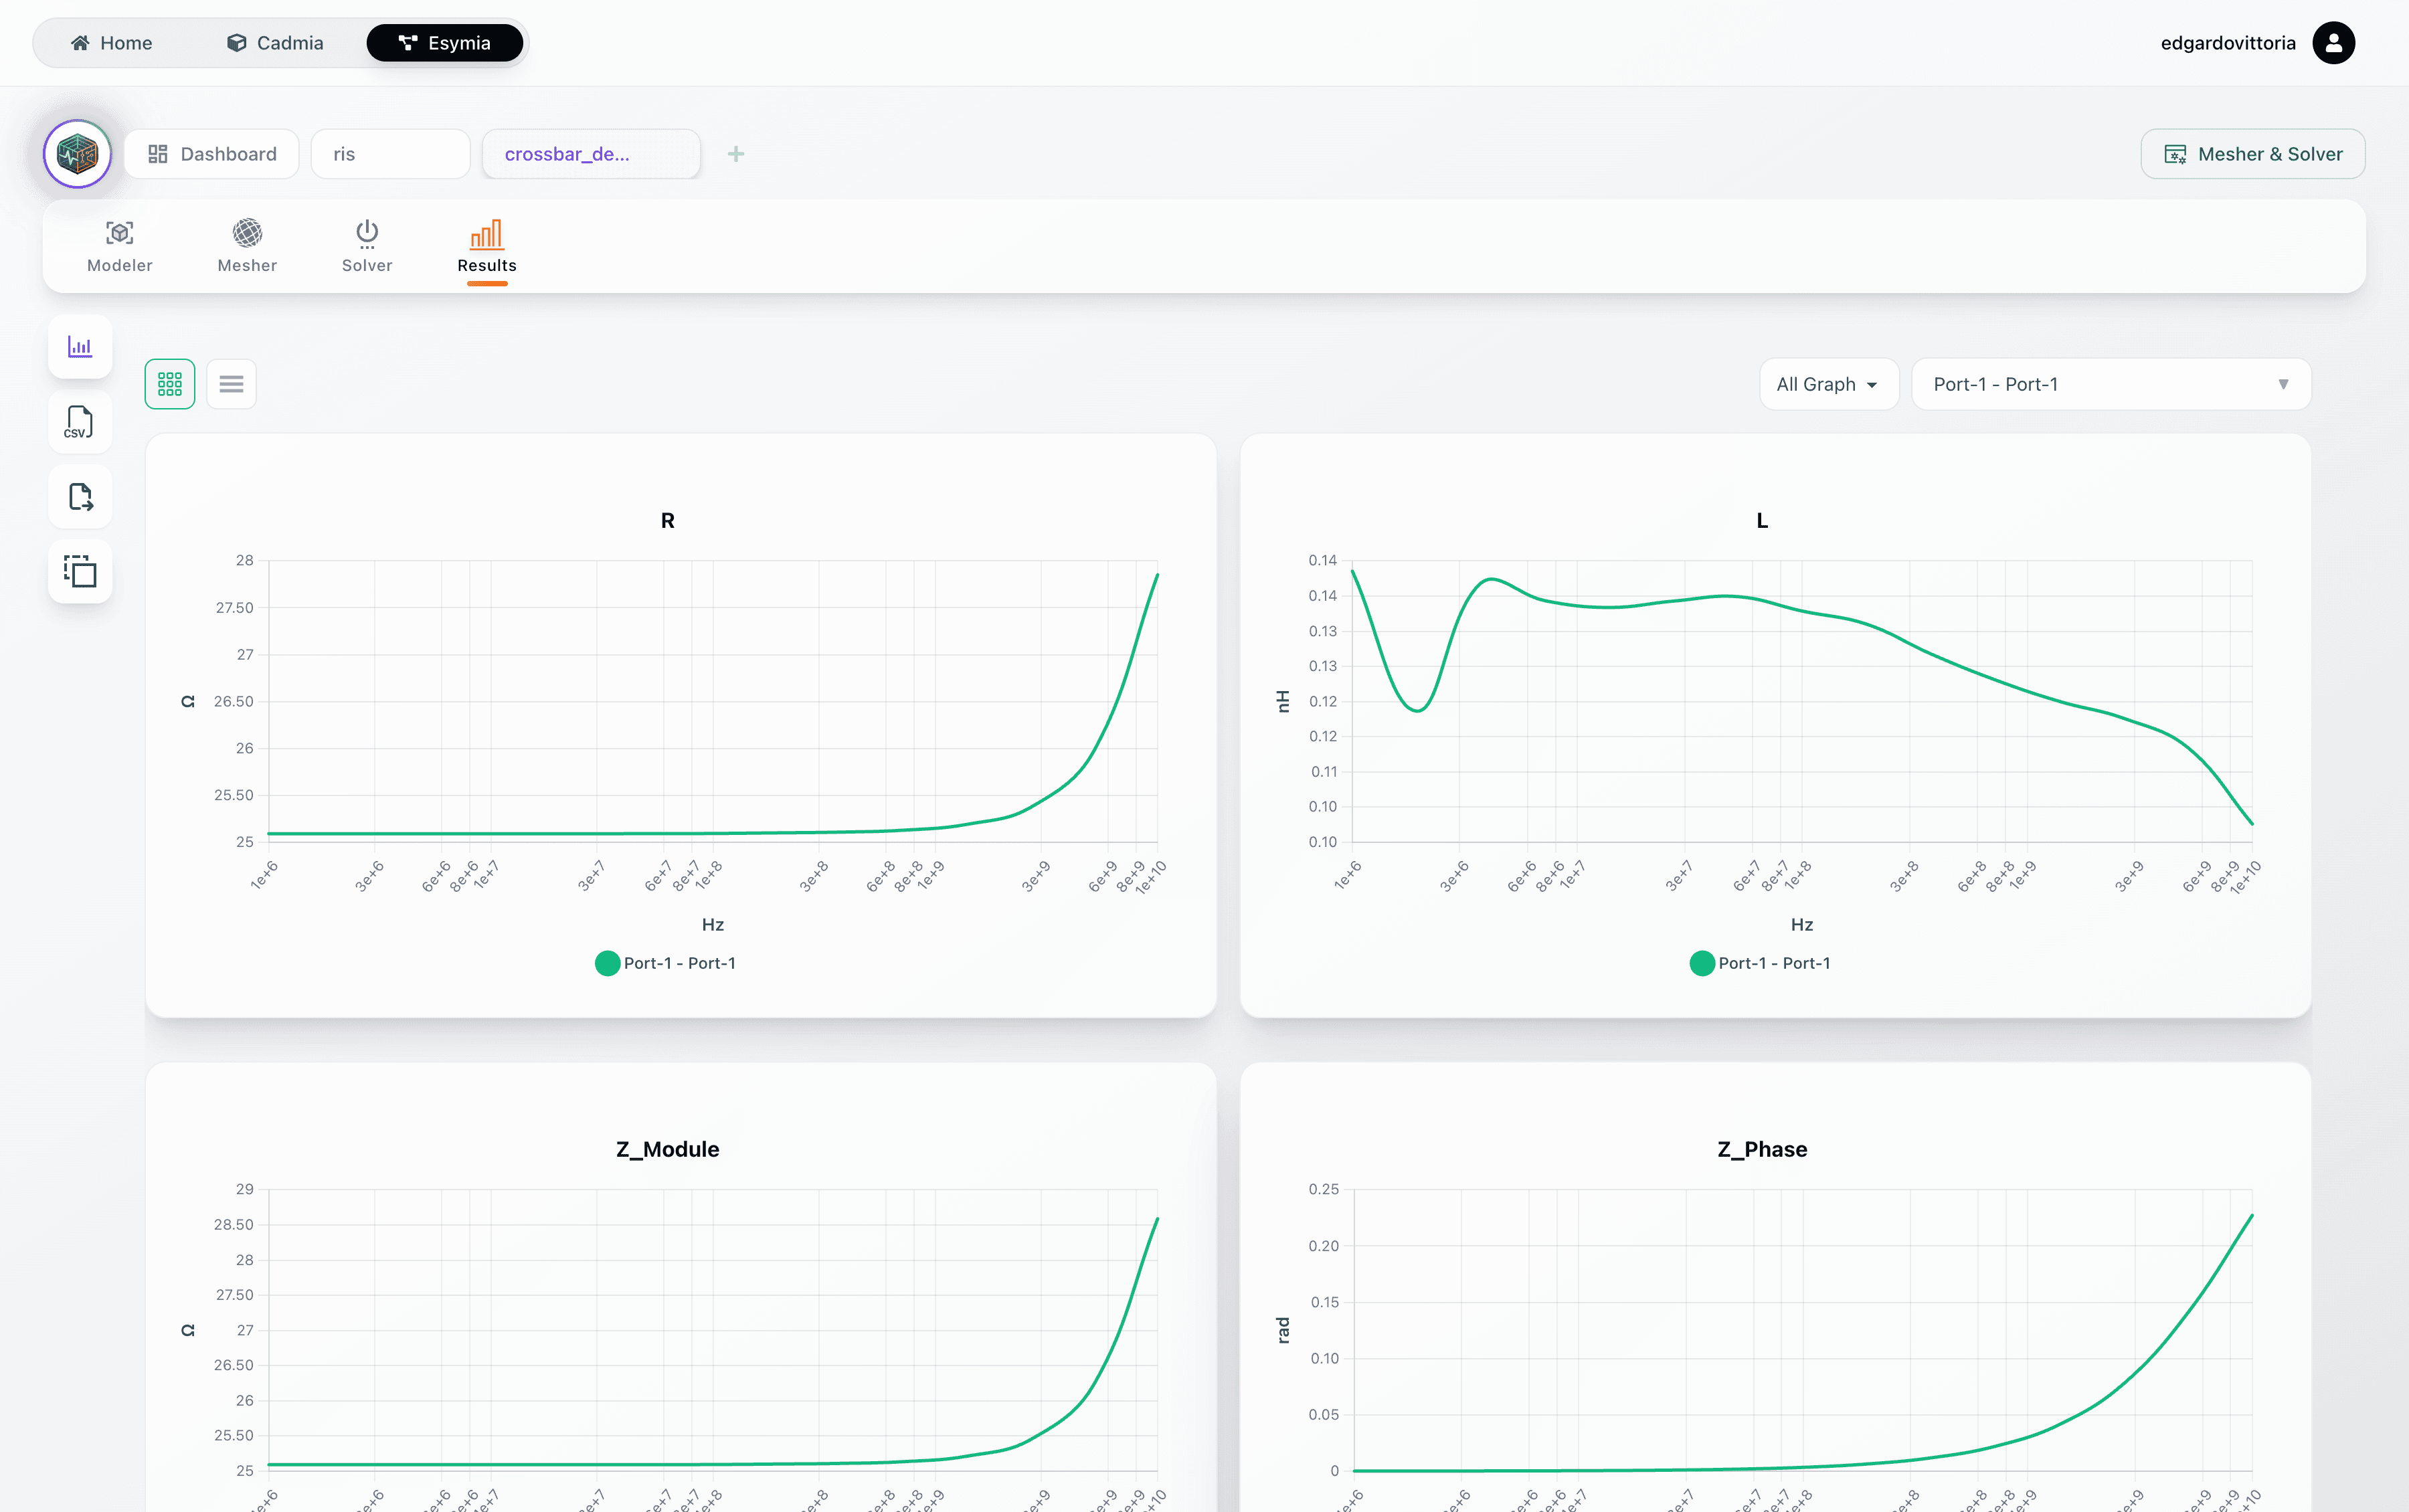Viewport: 2409px width, 1512px height.
Task: Click the copy selection sidebar icon
Action: pos(80,572)
